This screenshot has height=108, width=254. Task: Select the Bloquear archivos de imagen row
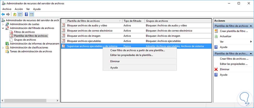84,36
